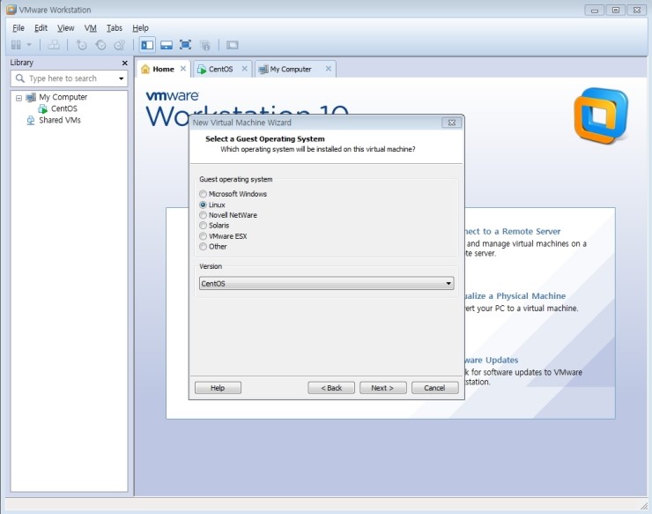Click the VMware title bar app icon
This screenshot has width=652, height=514.
click(x=11, y=10)
